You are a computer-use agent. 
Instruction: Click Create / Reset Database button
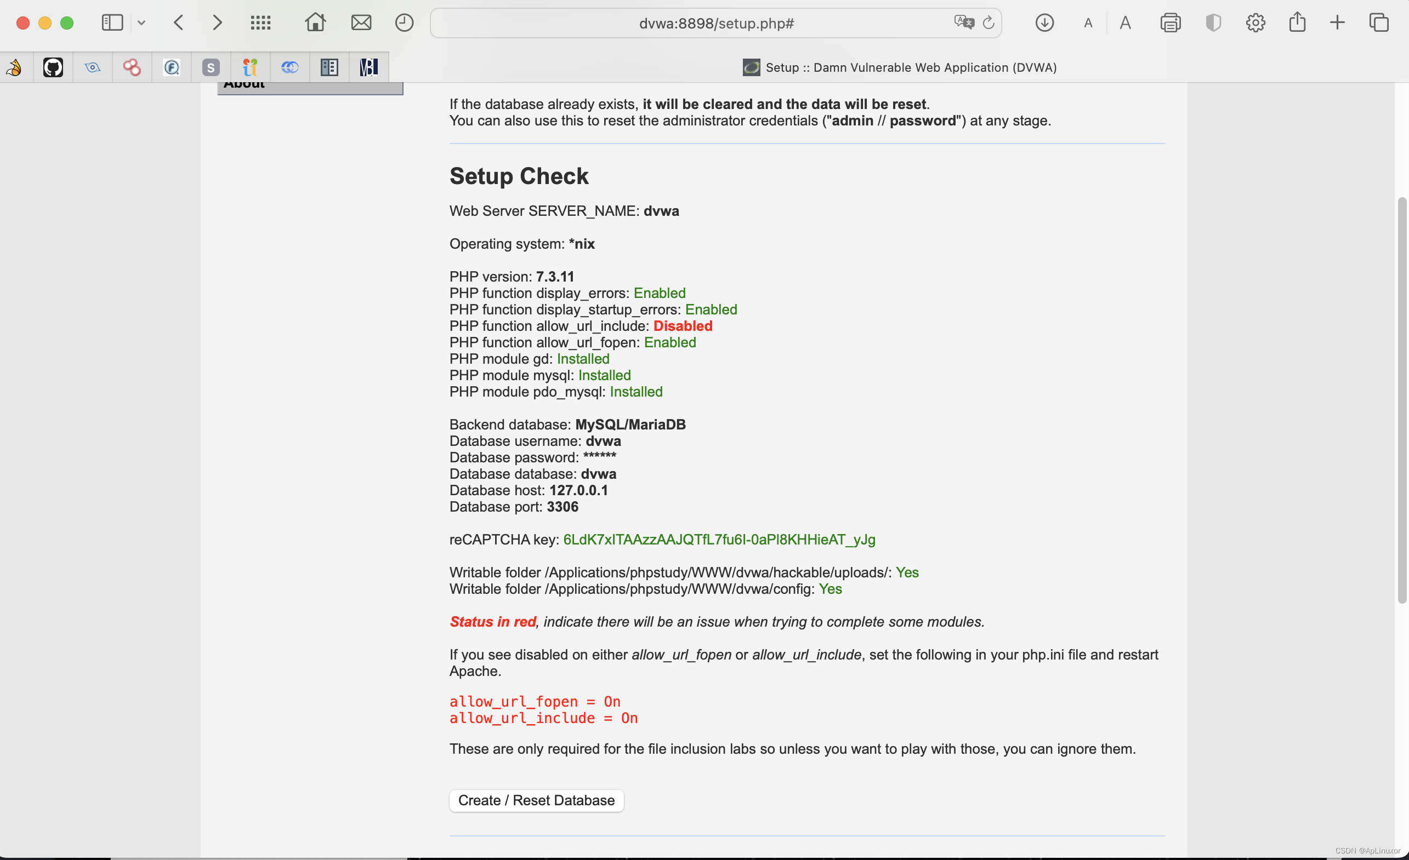click(x=536, y=800)
